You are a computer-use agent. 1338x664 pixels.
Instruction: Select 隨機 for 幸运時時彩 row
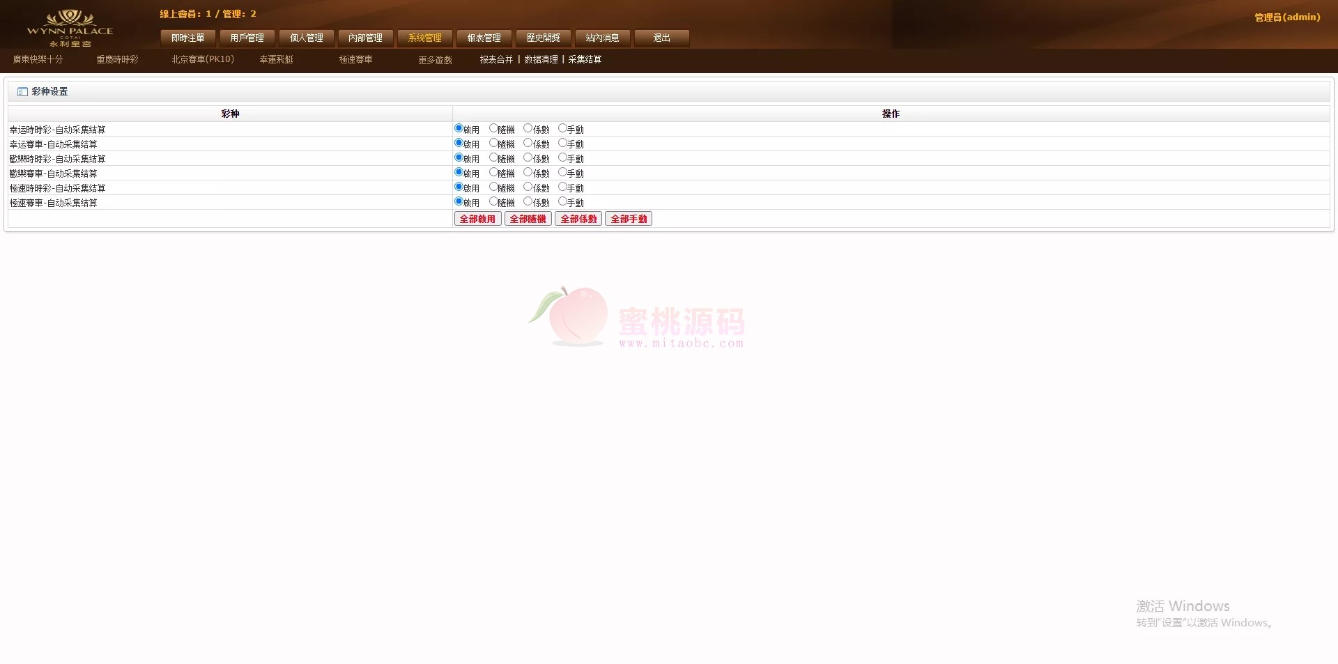pyautogui.click(x=493, y=129)
